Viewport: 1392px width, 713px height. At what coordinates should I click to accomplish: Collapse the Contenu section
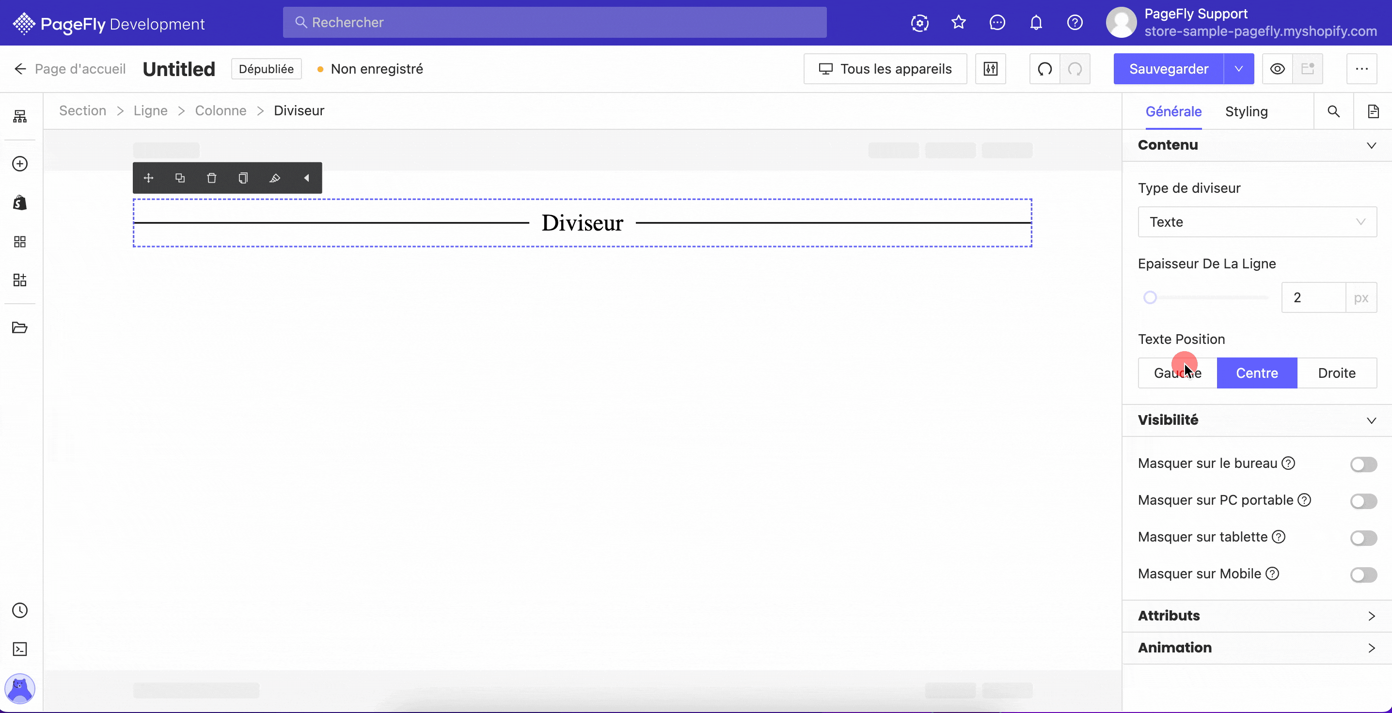point(1257,145)
